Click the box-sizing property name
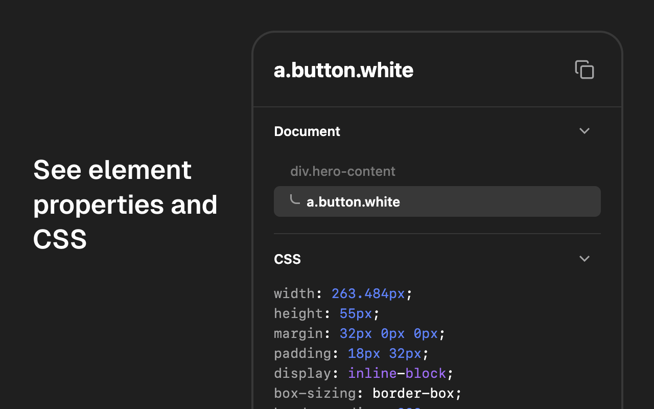 [315, 393]
